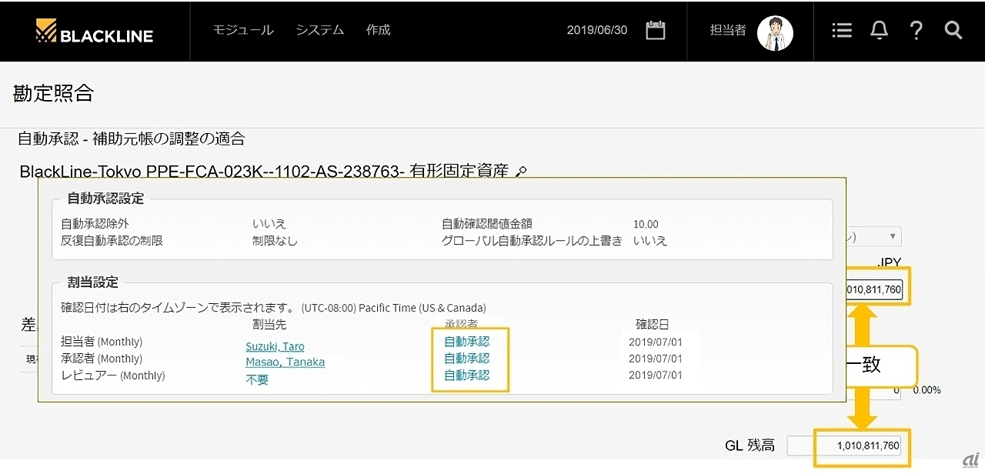This screenshot has width=985, height=474.
Task: Open help question mark icon
Action: [916, 31]
